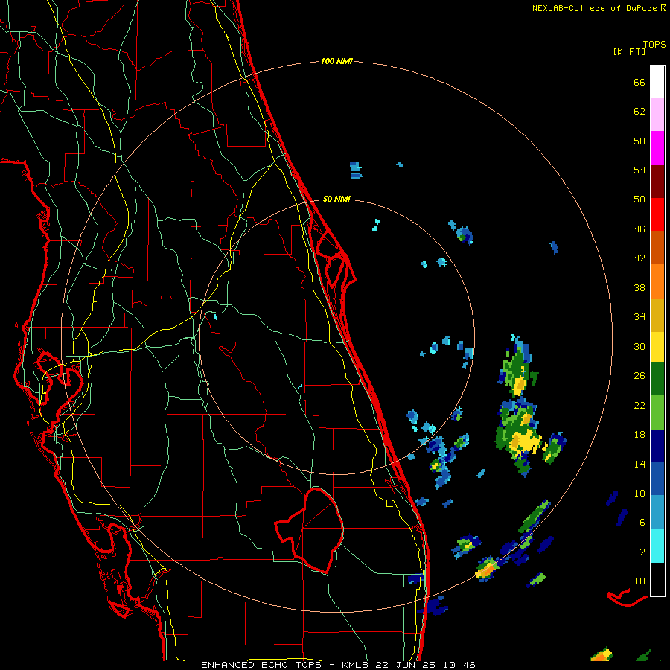Image resolution: width=670 pixels, height=670 pixels.
Task: Click the "TOPS" legend title
Action: tap(654, 45)
